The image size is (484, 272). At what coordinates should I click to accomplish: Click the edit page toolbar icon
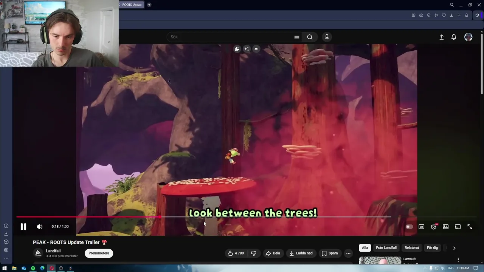414,15
